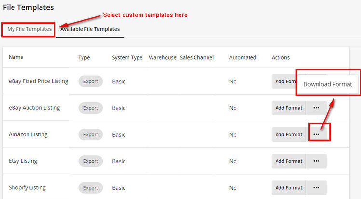Viewport: 361px width, 199px height.
Task: Click the Warehouse column header
Action: [x=163, y=58]
